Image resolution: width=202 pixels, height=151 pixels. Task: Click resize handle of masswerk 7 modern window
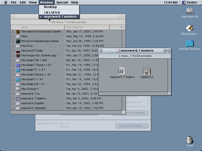[169, 94]
